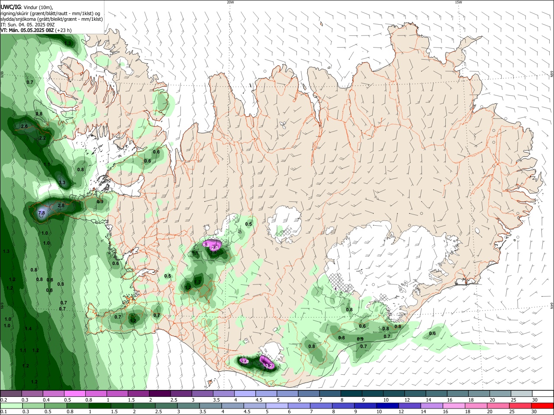
Task: Select the pale green swatch above 0.1
Action: click(x=11, y=405)
